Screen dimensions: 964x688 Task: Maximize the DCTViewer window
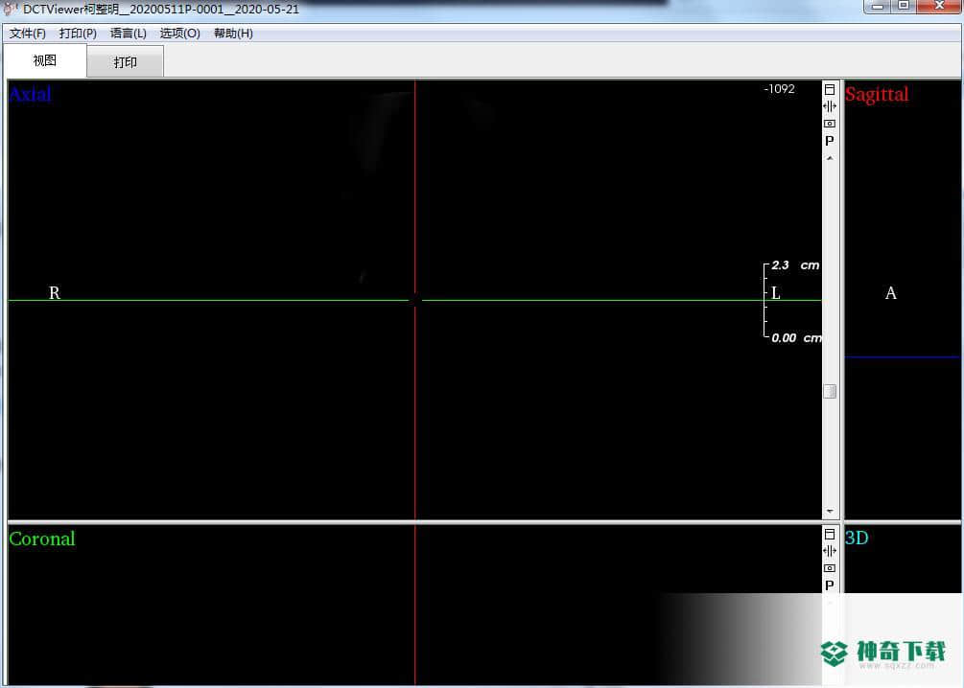pos(904,6)
